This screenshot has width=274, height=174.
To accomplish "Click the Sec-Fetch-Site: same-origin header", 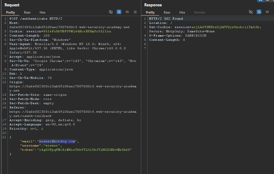I will (x=38, y=95).
